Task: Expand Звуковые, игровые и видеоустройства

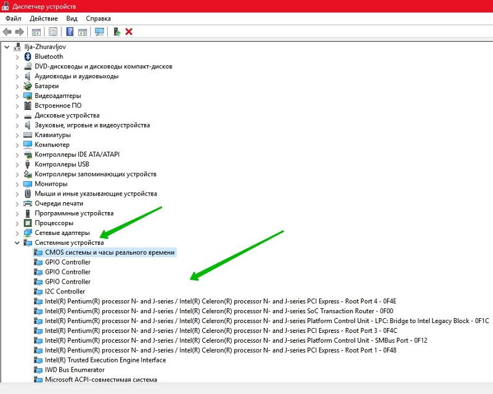Action: pos(17,125)
